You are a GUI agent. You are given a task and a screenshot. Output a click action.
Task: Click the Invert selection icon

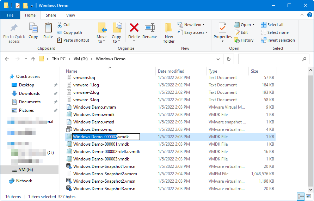(264, 40)
